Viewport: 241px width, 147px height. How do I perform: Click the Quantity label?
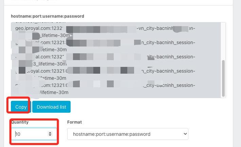(x=20, y=122)
